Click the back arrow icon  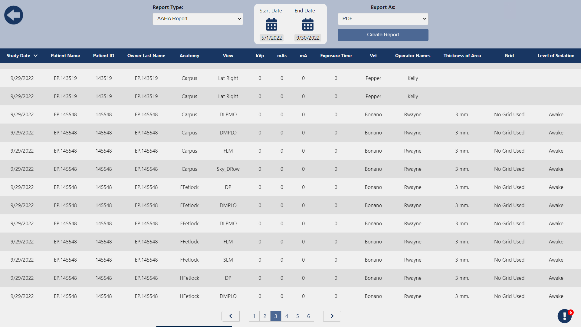tap(14, 15)
